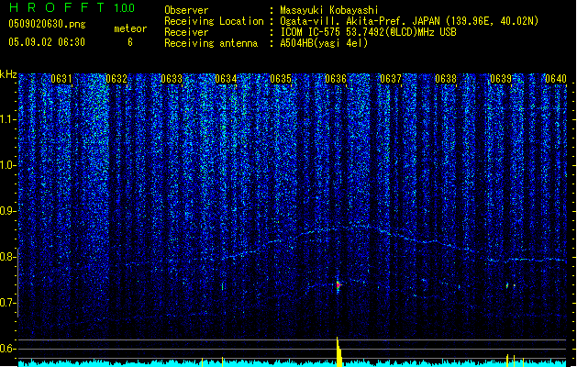
Task: Click the meteor count label
Action: (130, 28)
